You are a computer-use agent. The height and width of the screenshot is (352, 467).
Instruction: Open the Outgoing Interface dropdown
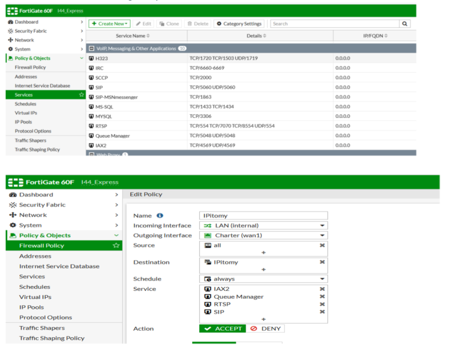click(x=263, y=236)
